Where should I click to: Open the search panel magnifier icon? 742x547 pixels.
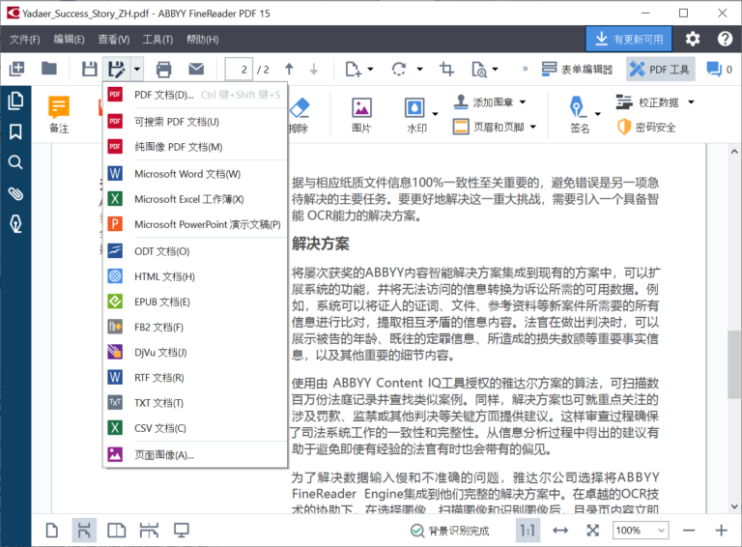click(15, 162)
